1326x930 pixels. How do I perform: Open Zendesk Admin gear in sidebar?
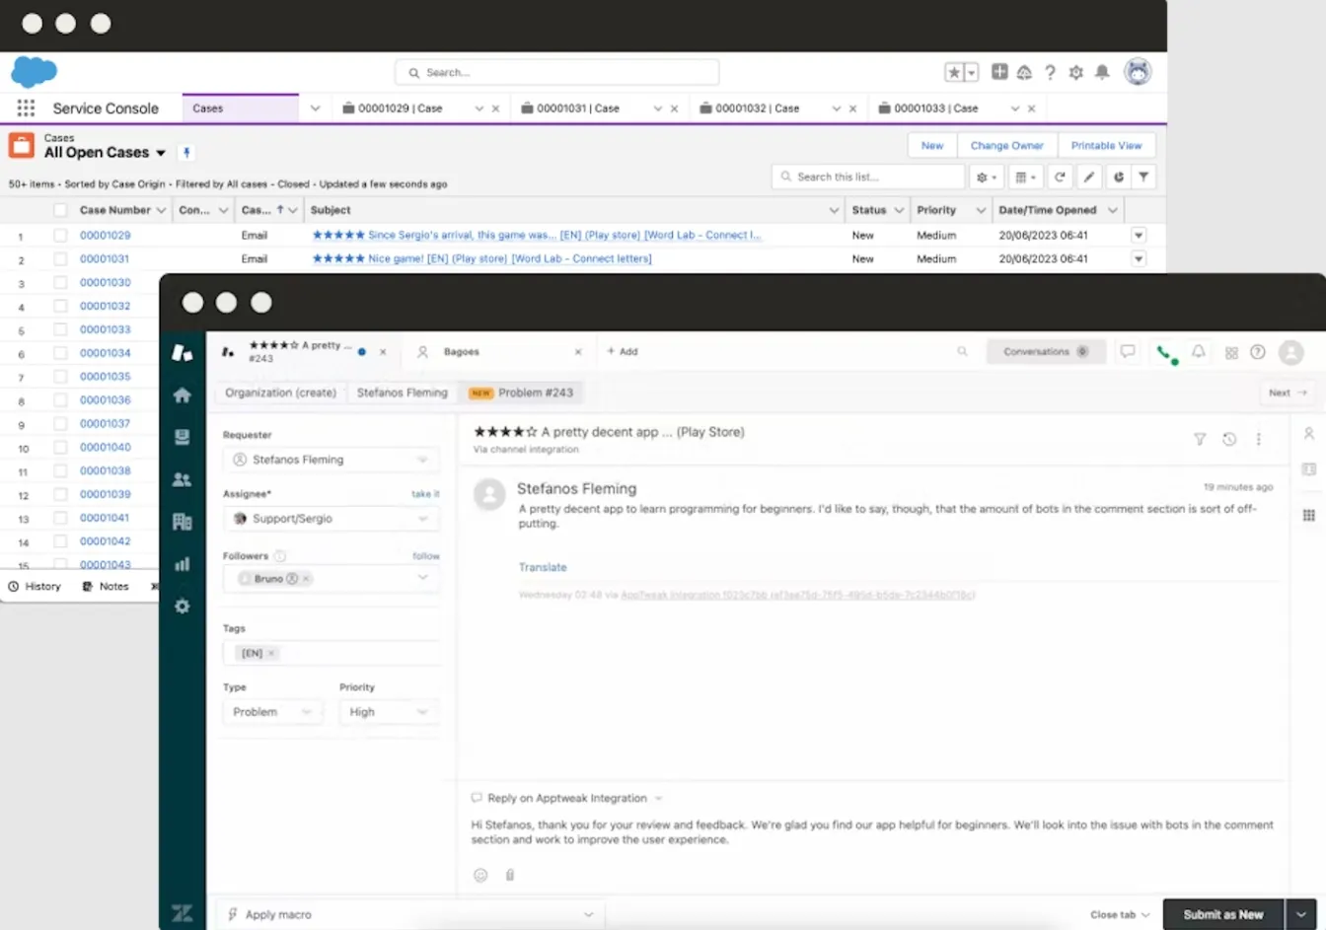[x=183, y=607]
